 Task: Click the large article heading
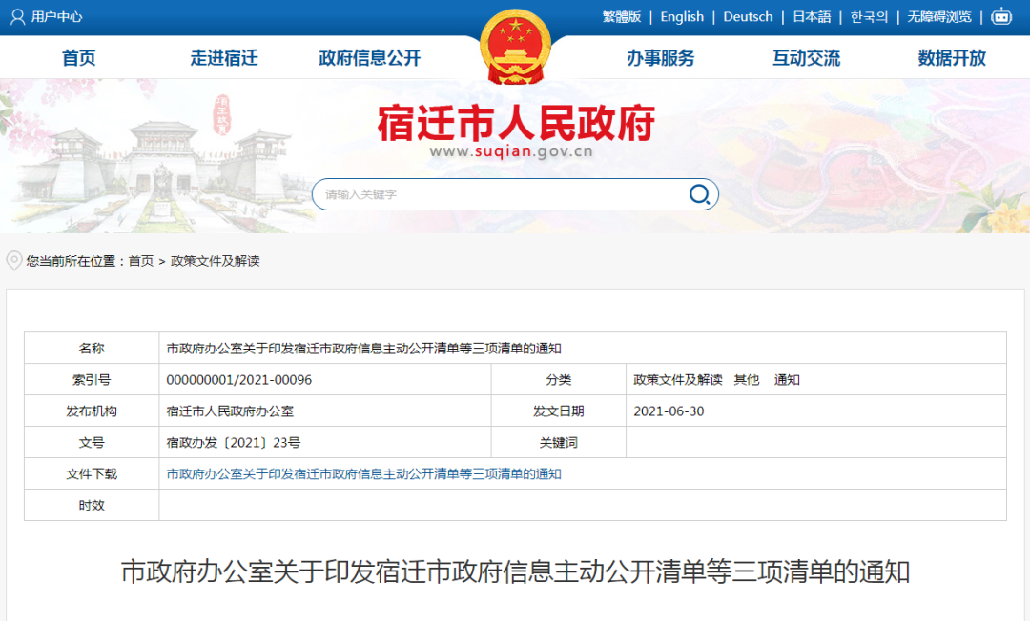(x=516, y=571)
